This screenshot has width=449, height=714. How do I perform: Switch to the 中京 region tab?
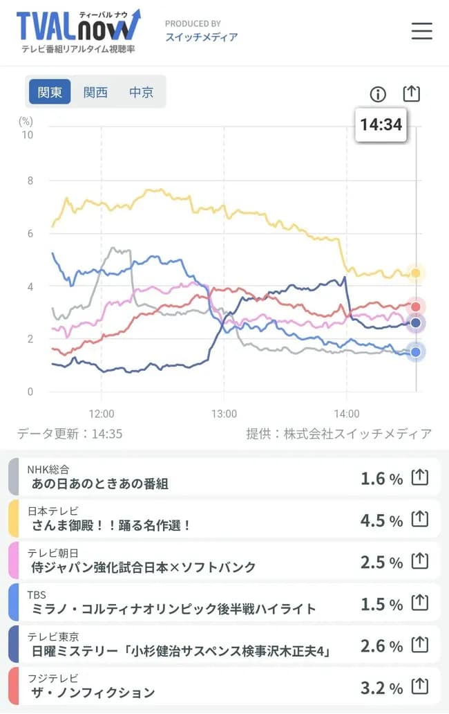(x=142, y=91)
